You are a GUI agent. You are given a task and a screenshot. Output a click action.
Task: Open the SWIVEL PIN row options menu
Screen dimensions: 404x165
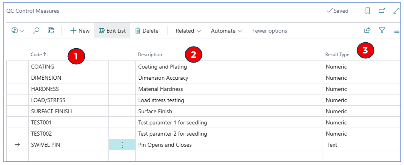pyautogui.click(x=122, y=145)
